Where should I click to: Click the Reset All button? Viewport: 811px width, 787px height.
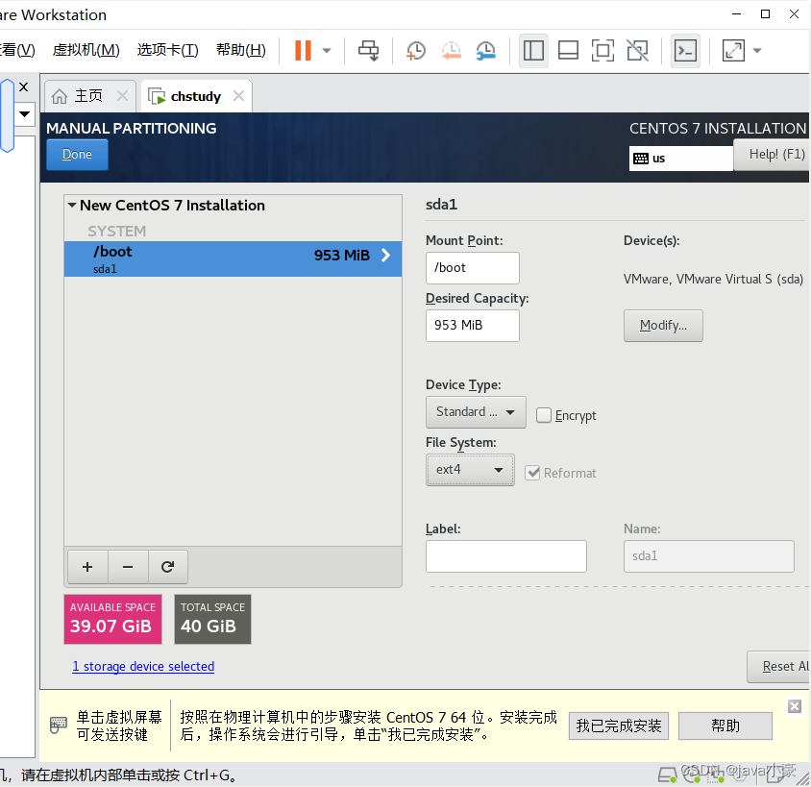coord(779,667)
